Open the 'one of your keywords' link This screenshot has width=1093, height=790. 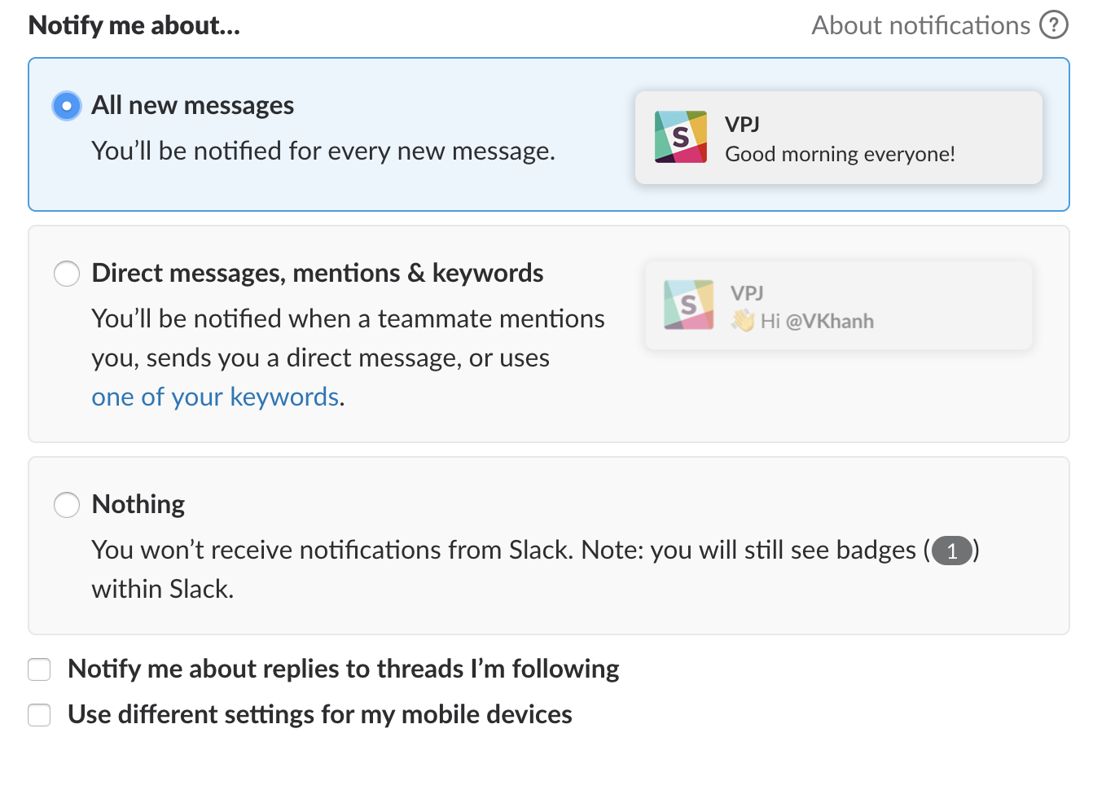[x=215, y=397]
